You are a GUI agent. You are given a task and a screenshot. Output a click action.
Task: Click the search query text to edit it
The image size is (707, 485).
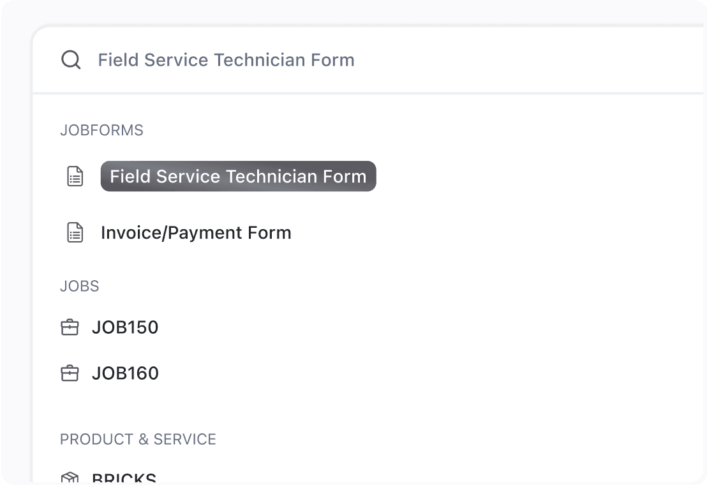[x=226, y=59]
